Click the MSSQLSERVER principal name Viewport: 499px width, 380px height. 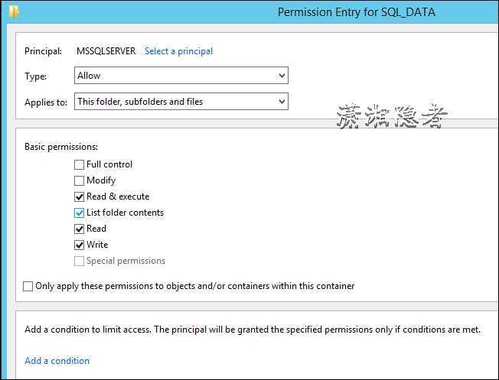click(106, 51)
